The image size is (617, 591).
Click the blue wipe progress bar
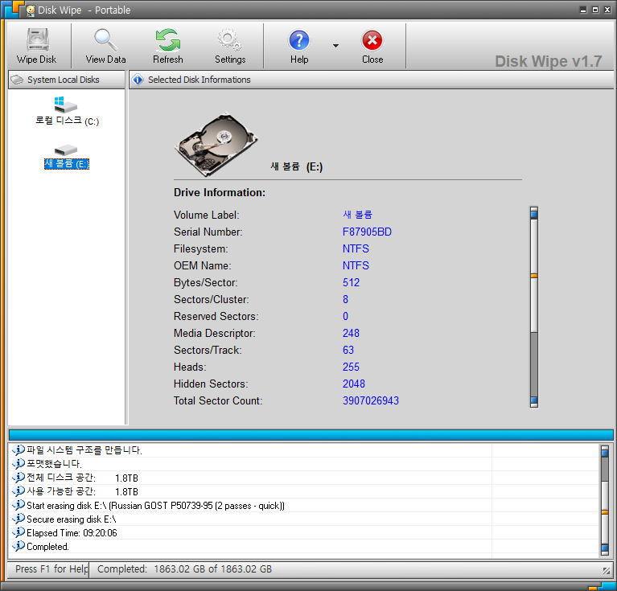click(310, 434)
